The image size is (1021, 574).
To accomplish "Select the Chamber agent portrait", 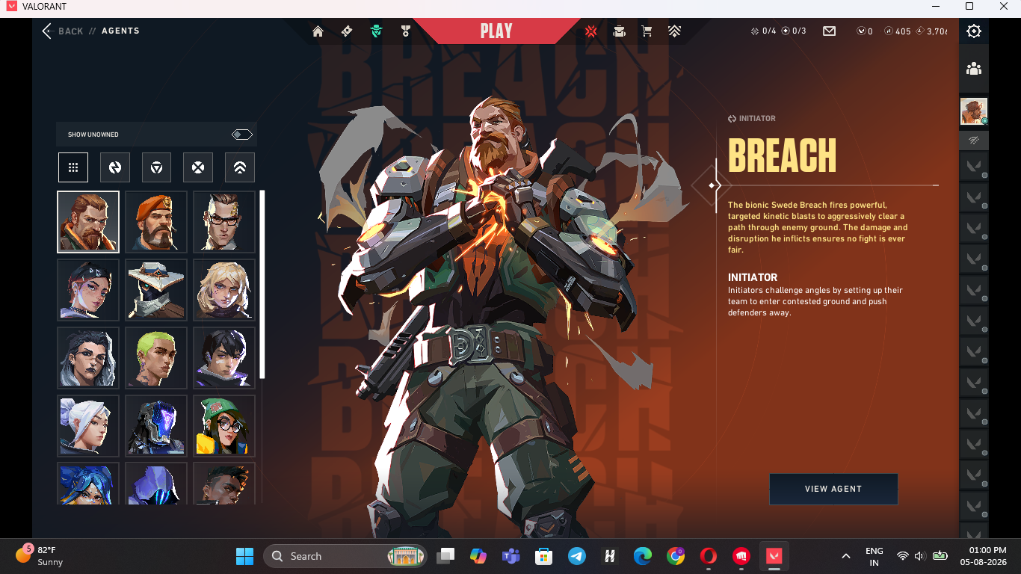I will coord(224,222).
